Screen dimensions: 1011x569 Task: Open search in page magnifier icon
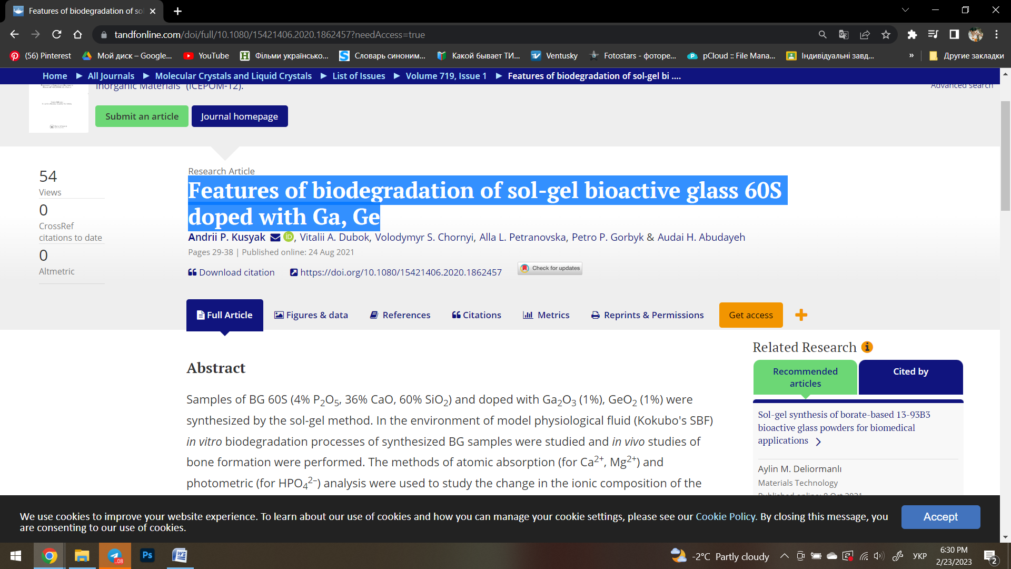point(822,35)
